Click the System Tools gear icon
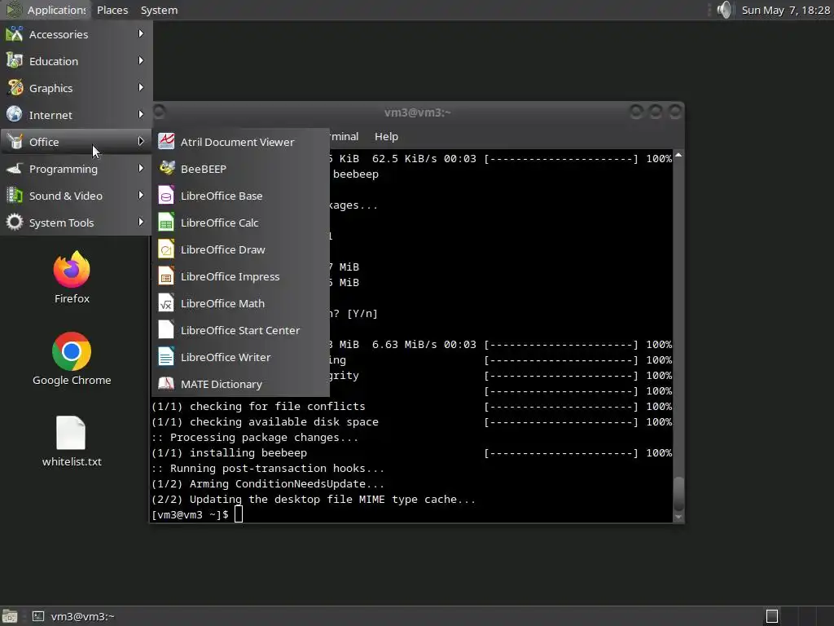This screenshot has height=626, width=834. [x=15, y=223]
